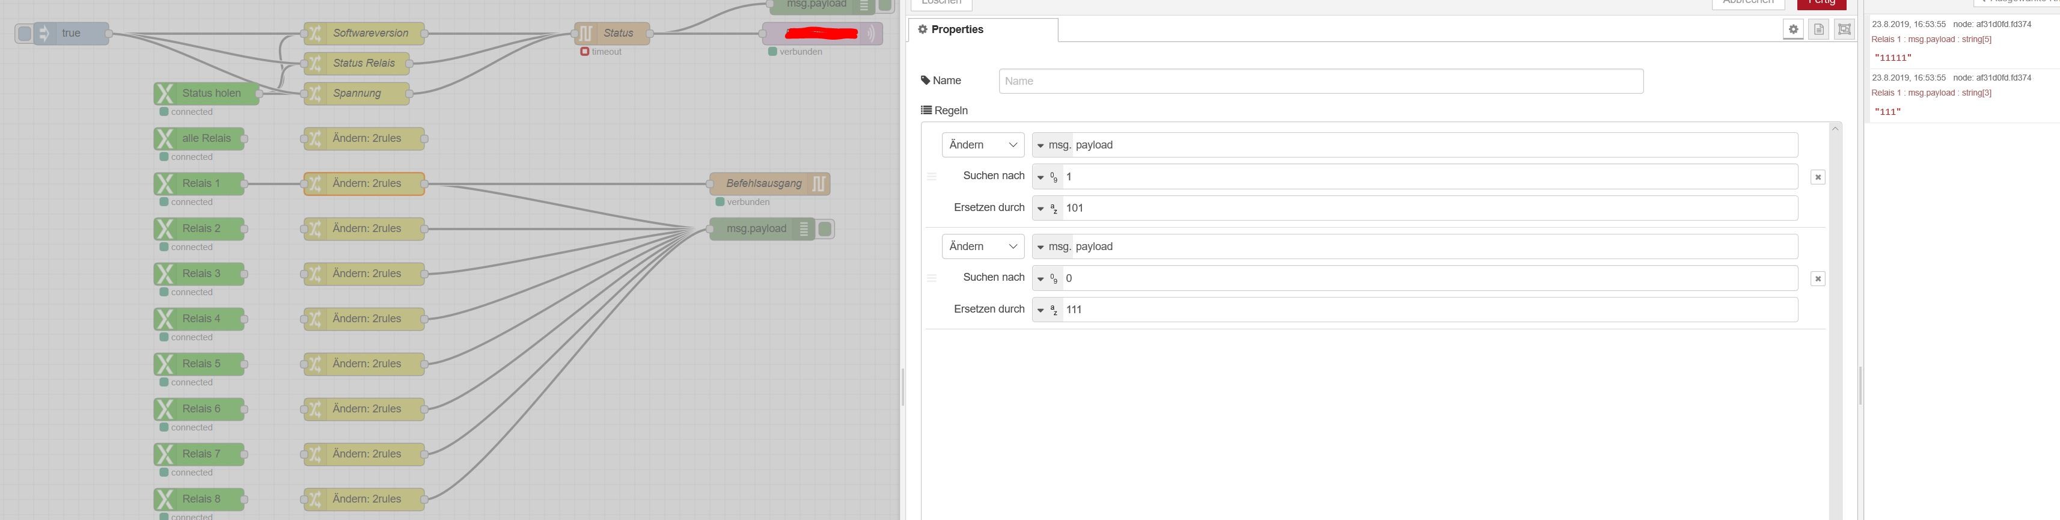Open node appearance icon

click(1844, 29)
